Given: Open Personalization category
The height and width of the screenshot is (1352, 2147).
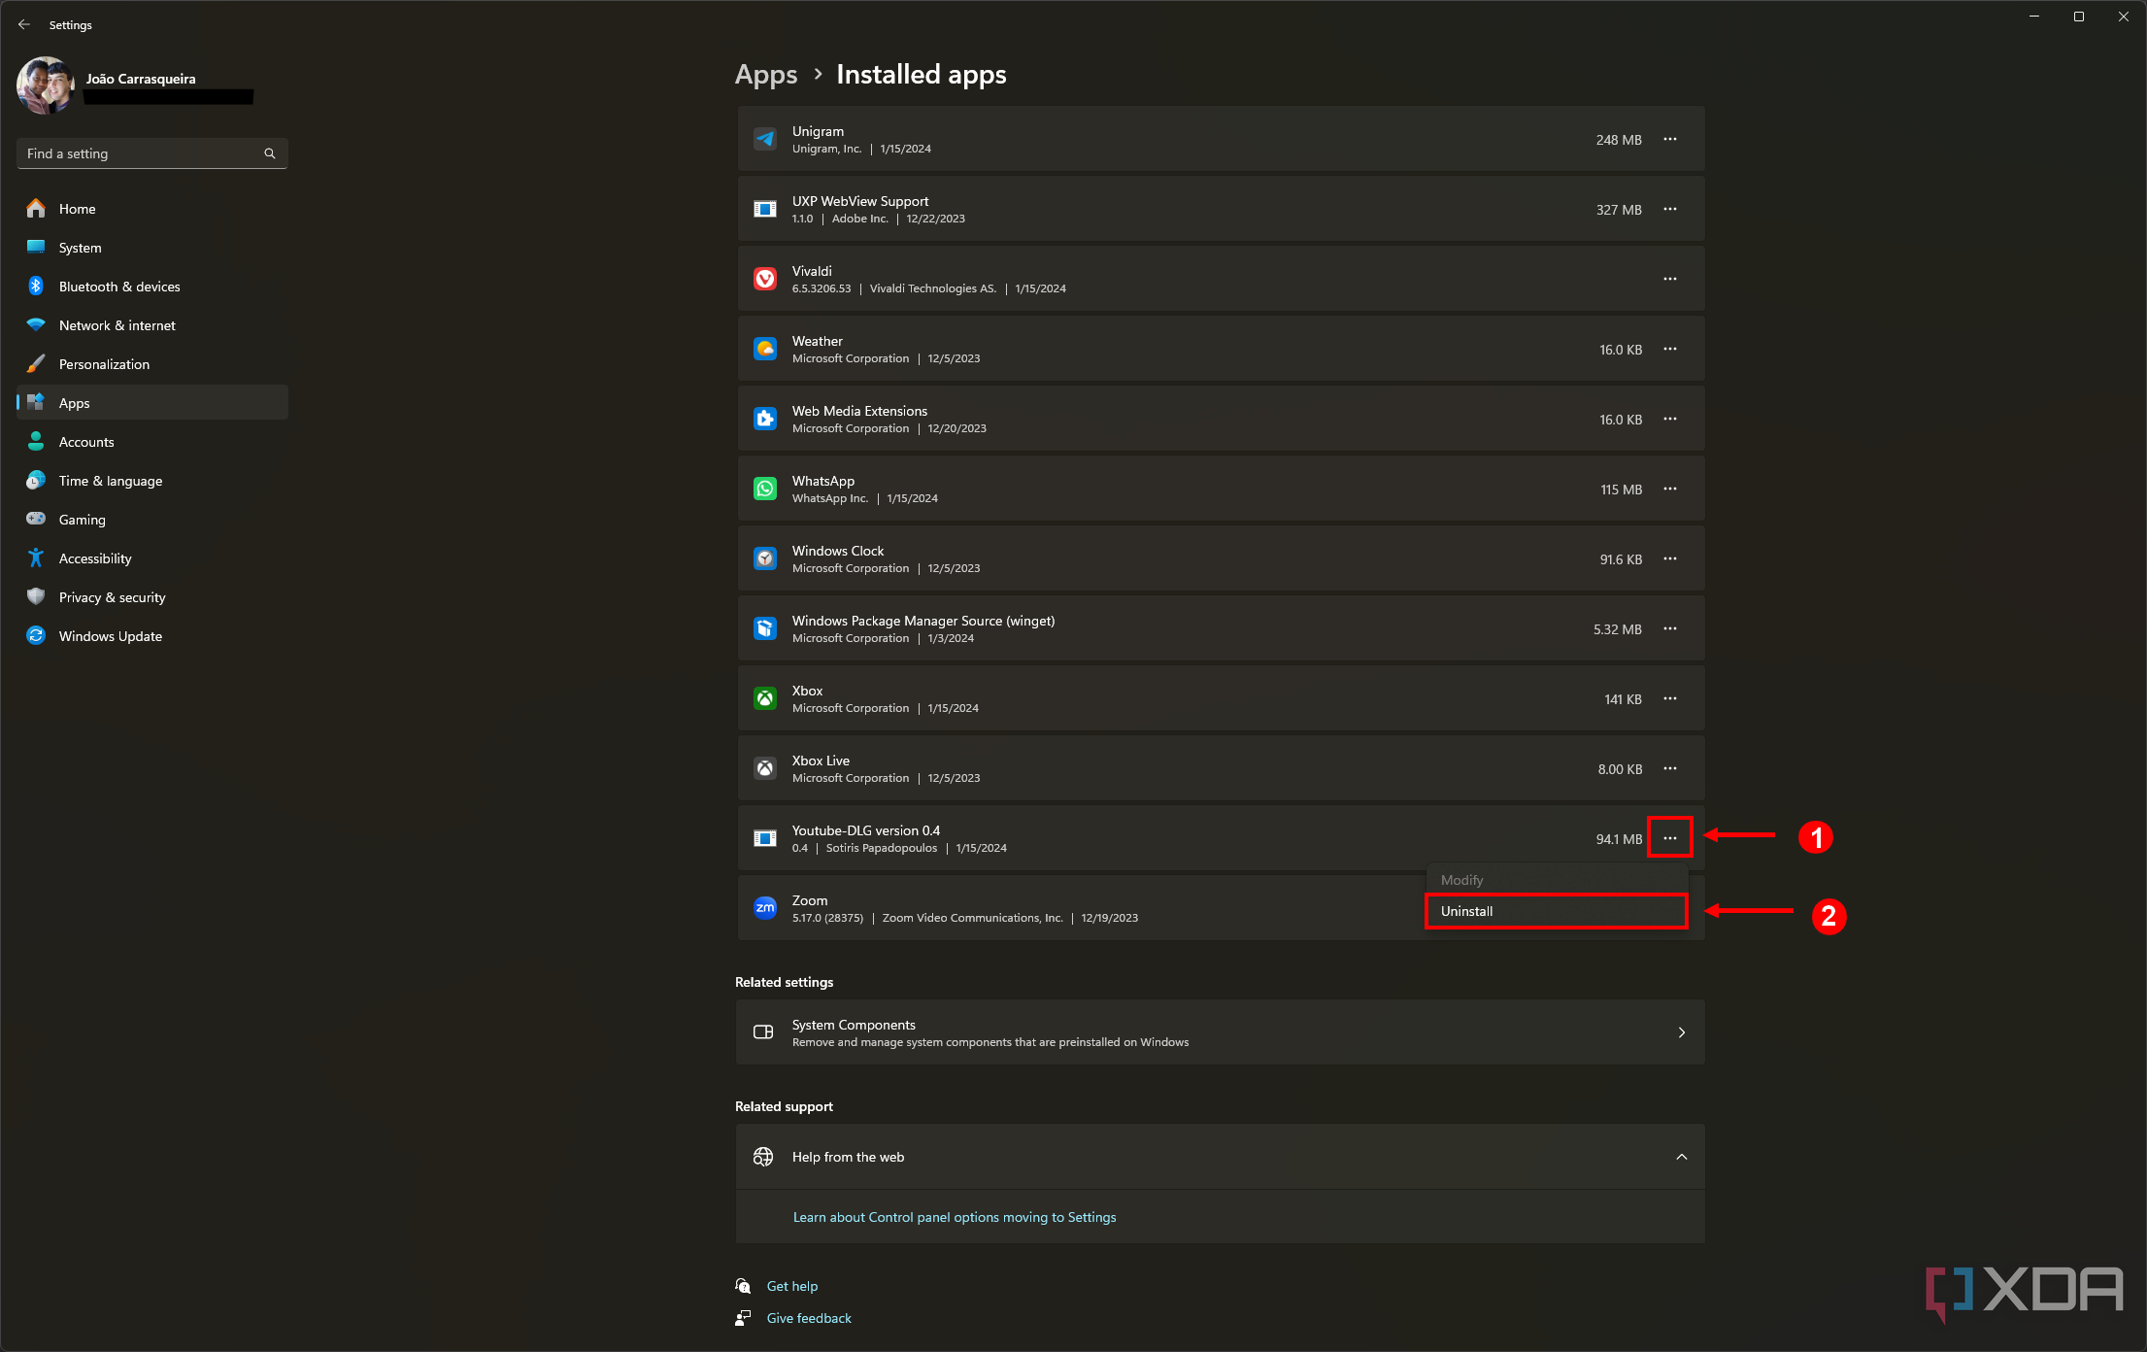Looking at the screenshot, I should coord(152,364).
